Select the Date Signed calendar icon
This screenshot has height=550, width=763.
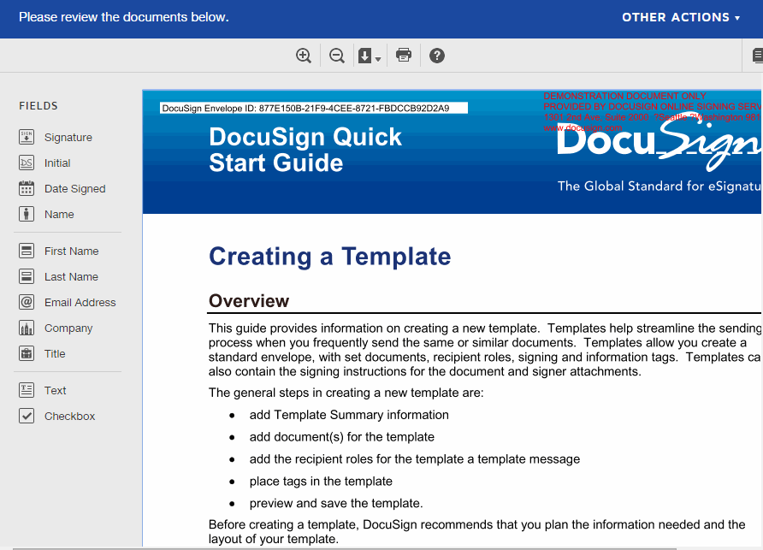[27, 188]
